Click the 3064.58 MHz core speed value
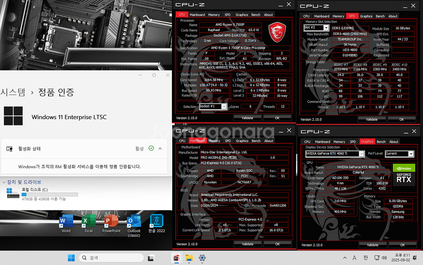This screenshot has height=265, width=423. click(214, 80)
